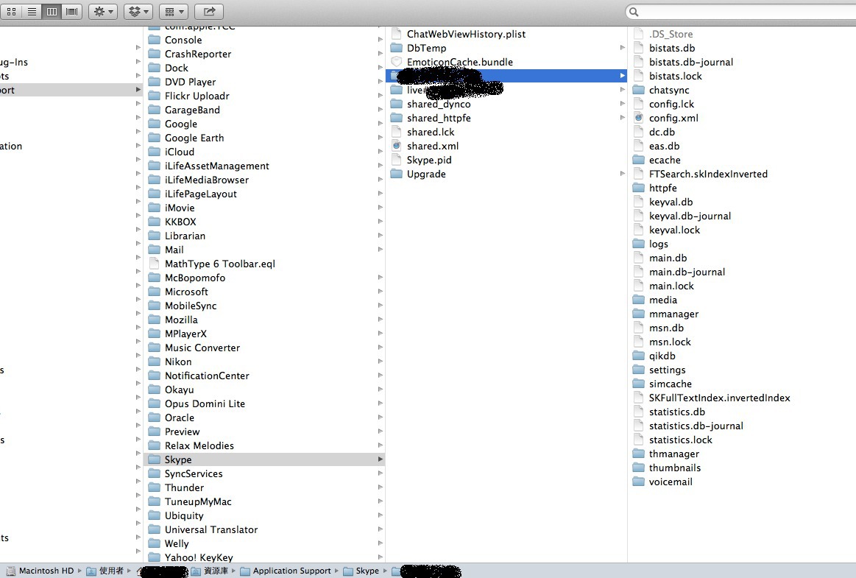Select the statistics.lock file name
Screen dimensions: 856x578
tap(681, 440)
